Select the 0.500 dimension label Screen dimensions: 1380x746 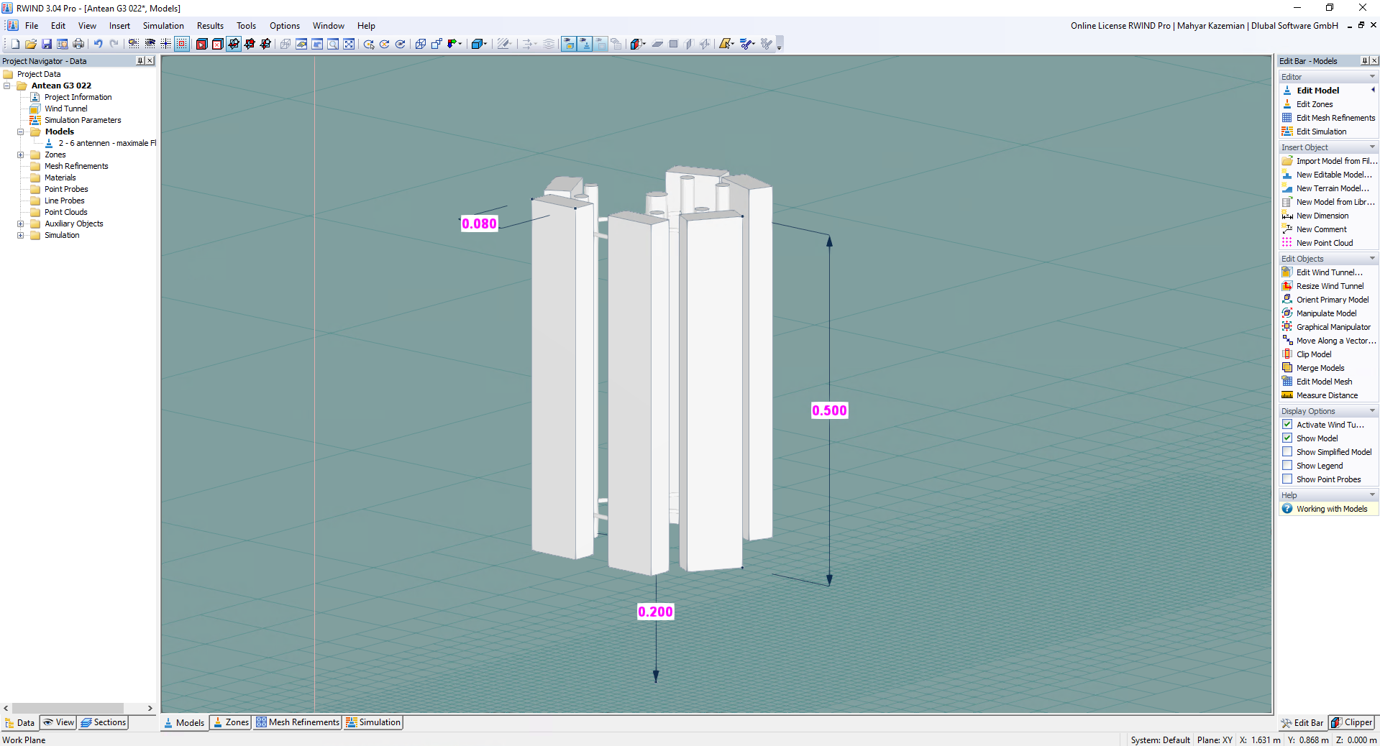coord(830,410)
